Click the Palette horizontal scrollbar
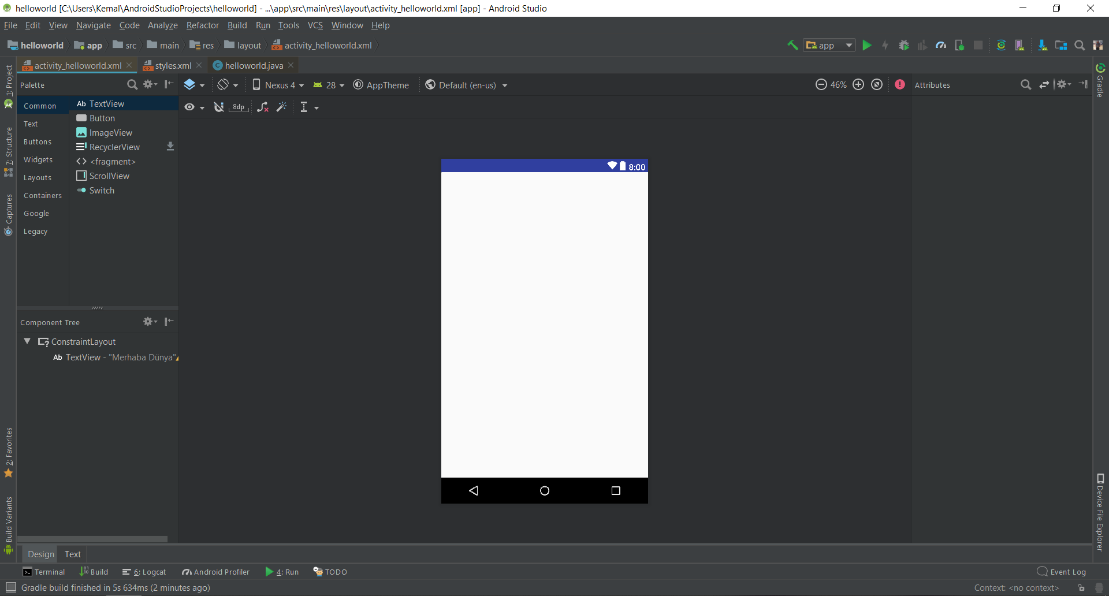This screenshot has width=1109, height=596. tap(93, 539)
